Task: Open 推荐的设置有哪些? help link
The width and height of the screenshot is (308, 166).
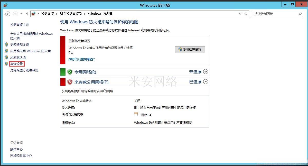Action: 81,59
